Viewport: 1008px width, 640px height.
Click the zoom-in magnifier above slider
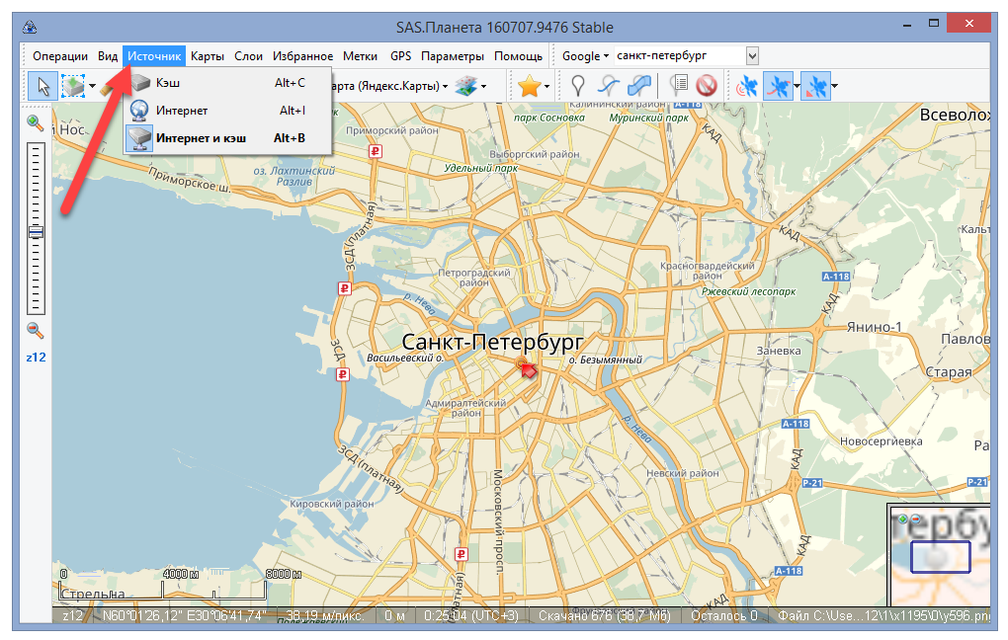click(x=35, y=123)
